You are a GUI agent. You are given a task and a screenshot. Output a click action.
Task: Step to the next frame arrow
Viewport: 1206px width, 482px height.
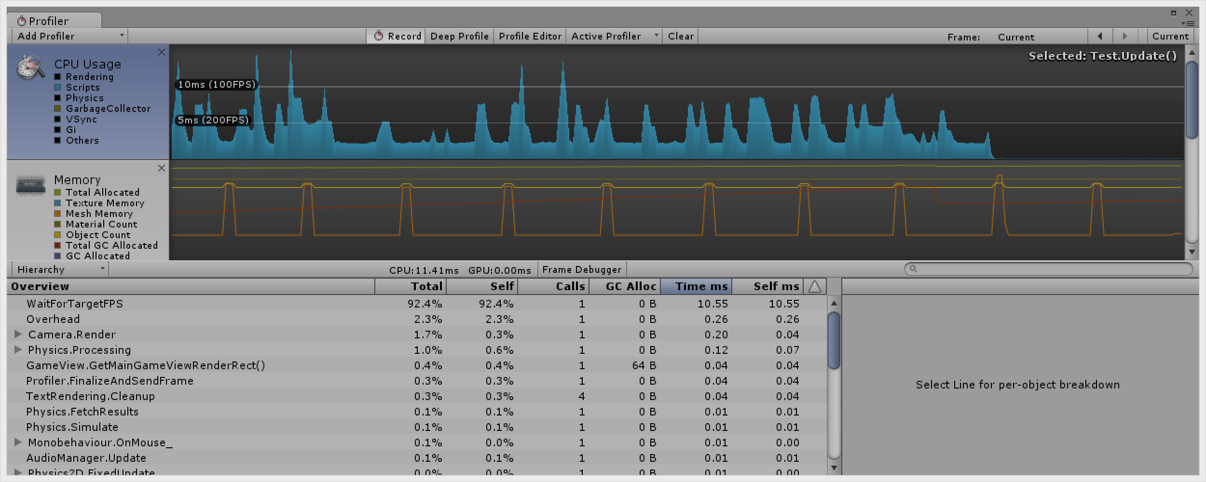pyautogui.click(x=1125, y=36)
